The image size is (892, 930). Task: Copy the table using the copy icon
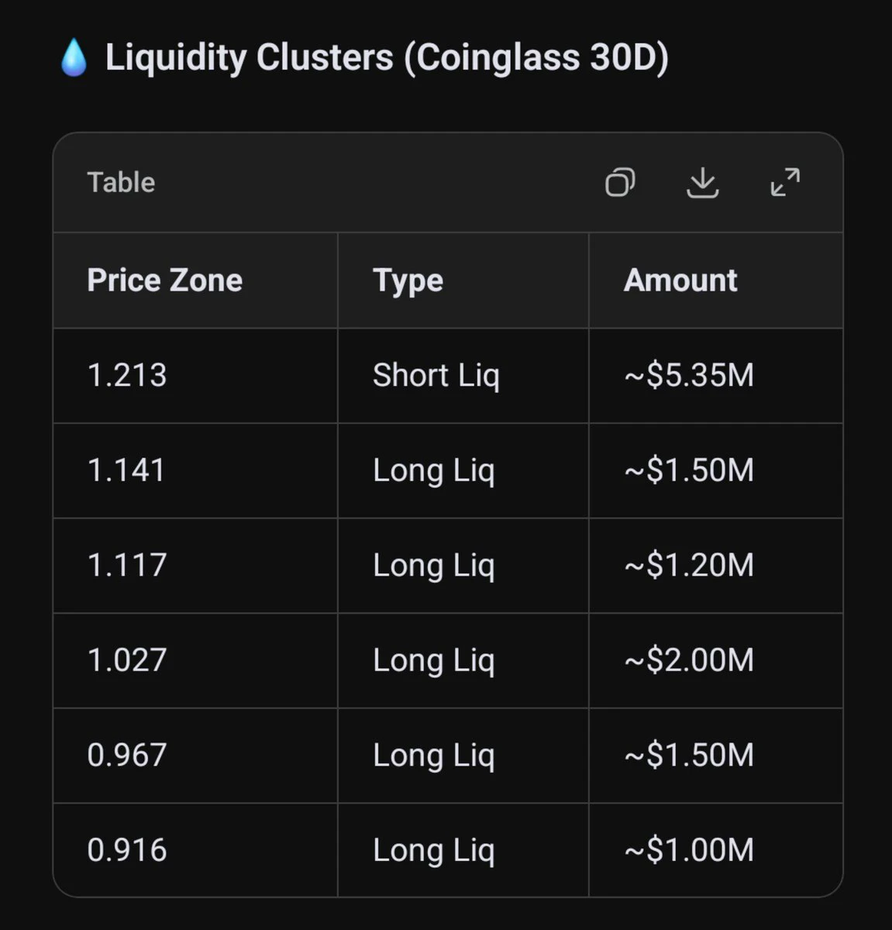click(620, 183)
